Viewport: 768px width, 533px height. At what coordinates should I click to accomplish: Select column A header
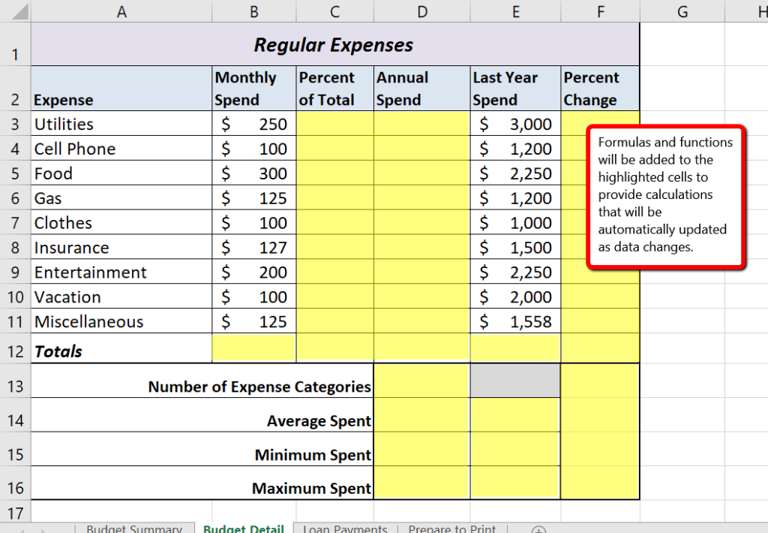(121, 11)
